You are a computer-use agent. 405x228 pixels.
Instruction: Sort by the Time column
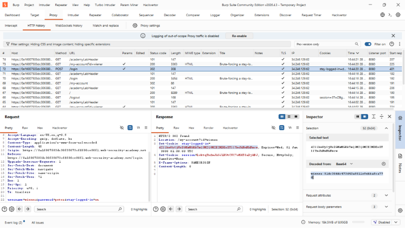click(353, 53)
